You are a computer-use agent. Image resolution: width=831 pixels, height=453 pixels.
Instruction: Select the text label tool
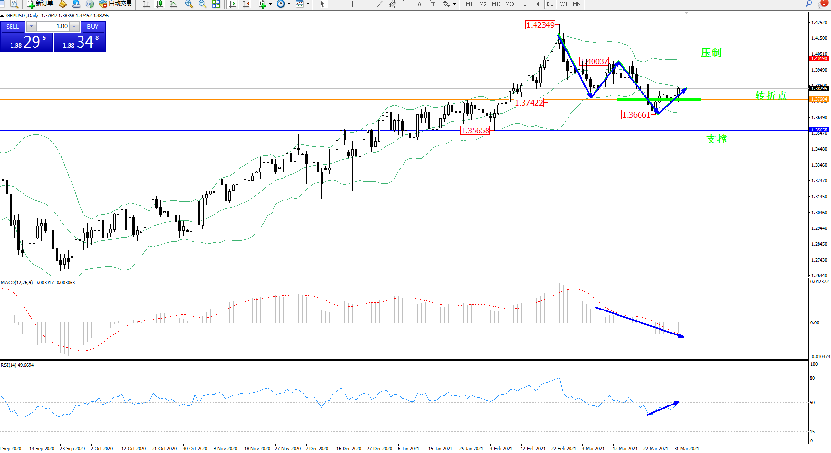click(433, 4)
